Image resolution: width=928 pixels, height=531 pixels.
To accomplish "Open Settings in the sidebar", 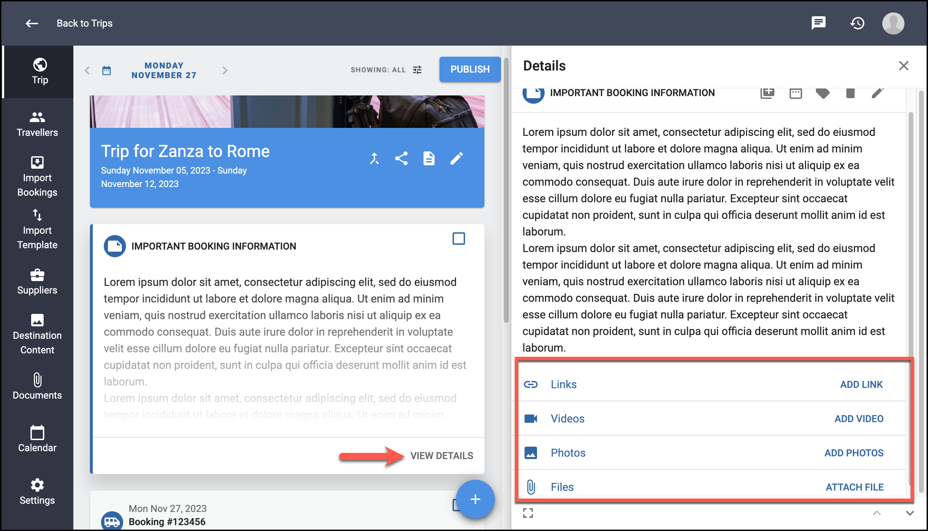I will click(x=37, y=492).
